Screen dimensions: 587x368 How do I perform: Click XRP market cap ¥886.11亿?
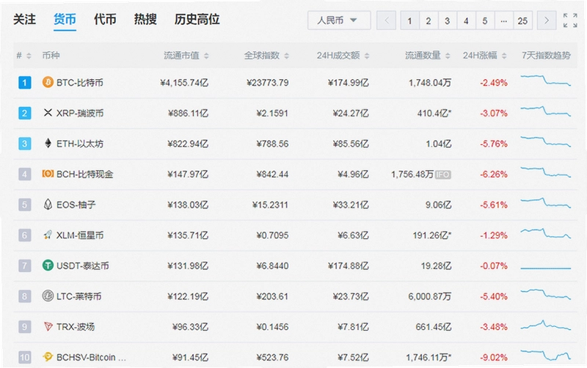click(x=188, y=114)
